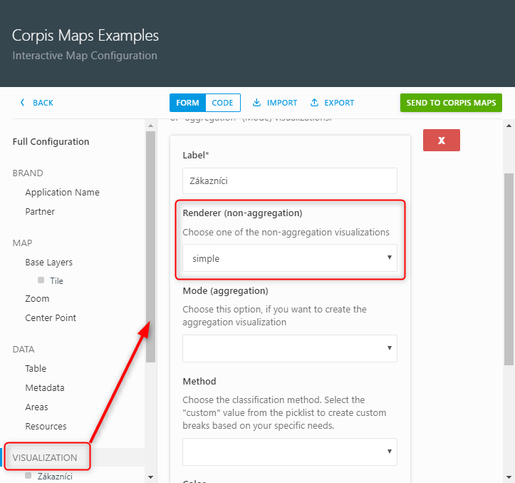
Task: Select Table in sidebar
Action: point(36,369)
